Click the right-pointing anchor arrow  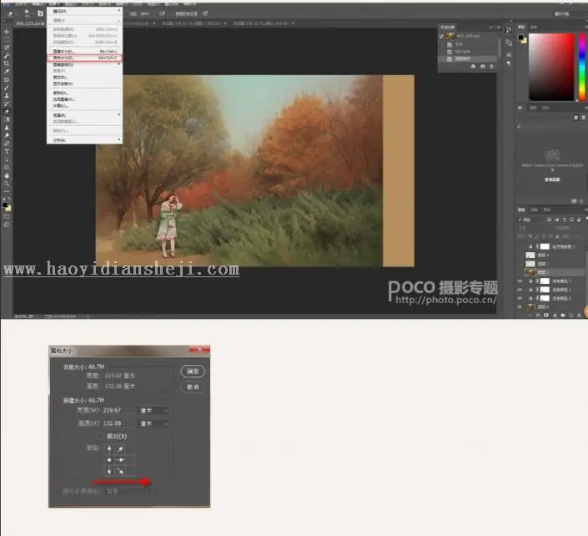pos(120,460)
